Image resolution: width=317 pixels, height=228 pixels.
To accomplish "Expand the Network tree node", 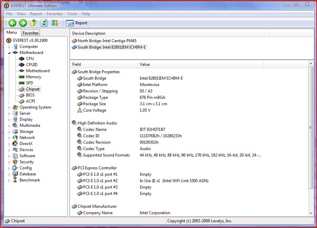I will click(9, 138).
